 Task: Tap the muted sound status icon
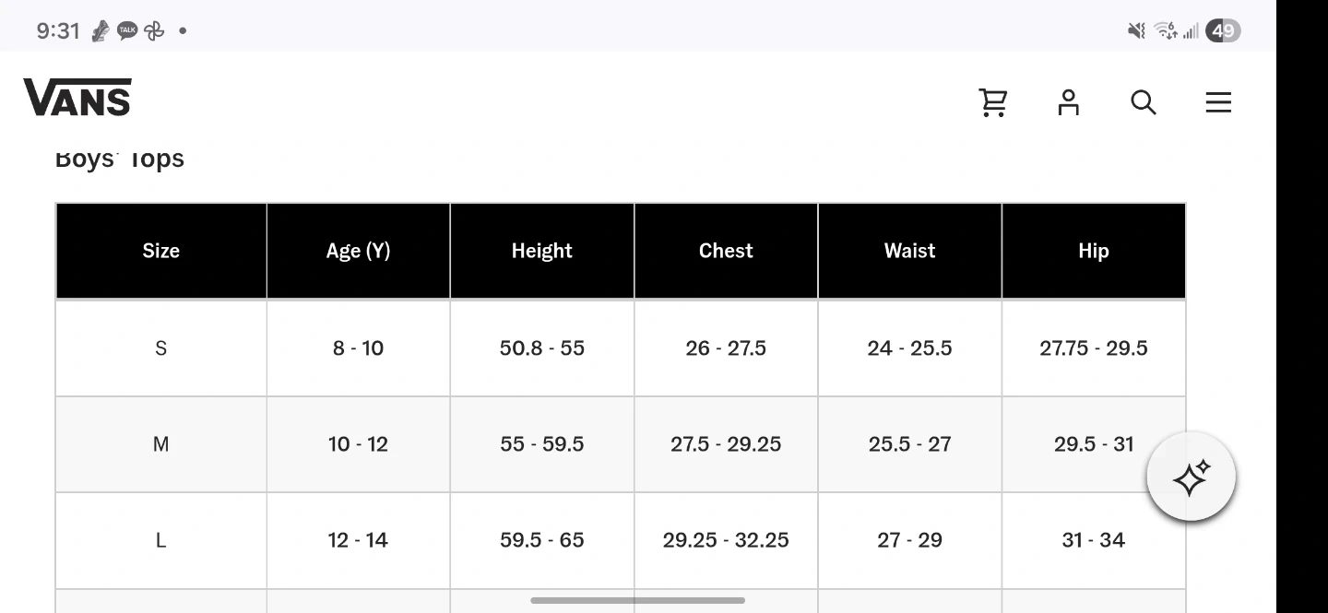[x=1136, y=30]
